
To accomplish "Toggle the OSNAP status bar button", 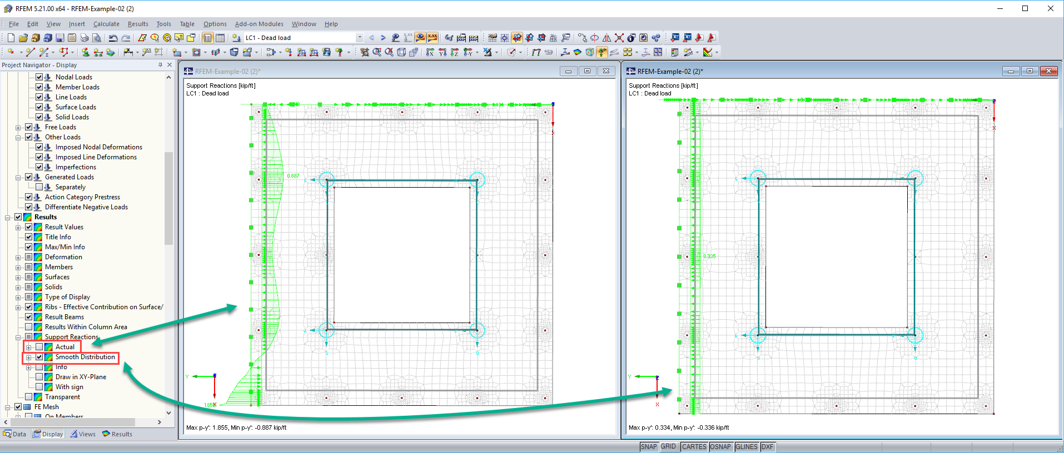I will (x=720, y=447).
